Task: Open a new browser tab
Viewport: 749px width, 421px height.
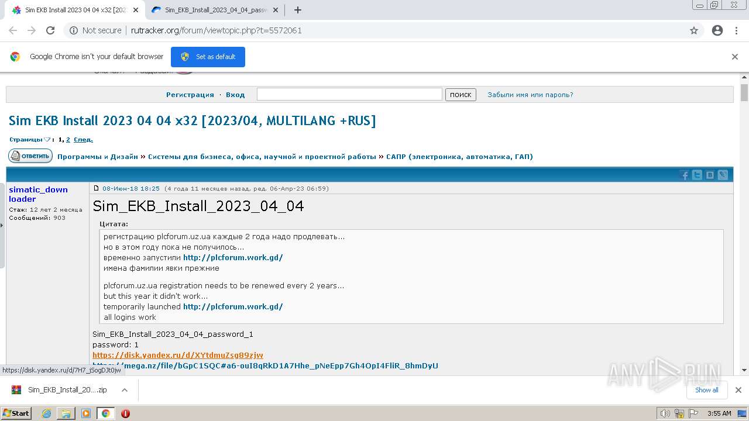Action: [x=298, y=10]
